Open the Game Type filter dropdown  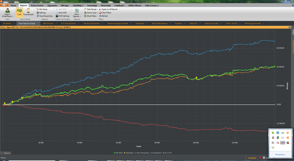pyautogui.click(x=91, y=13)
